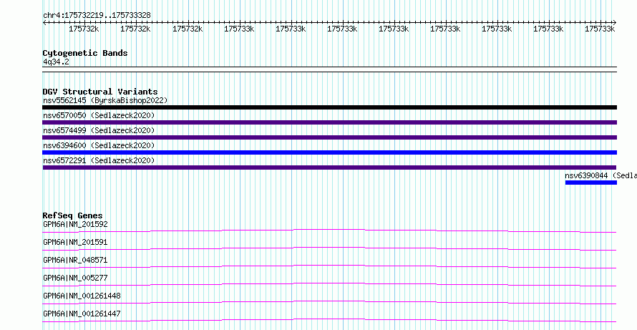Click the purple nsv6570050 variant bar
This screenshot has height=330, width=637.
[329, 122]
